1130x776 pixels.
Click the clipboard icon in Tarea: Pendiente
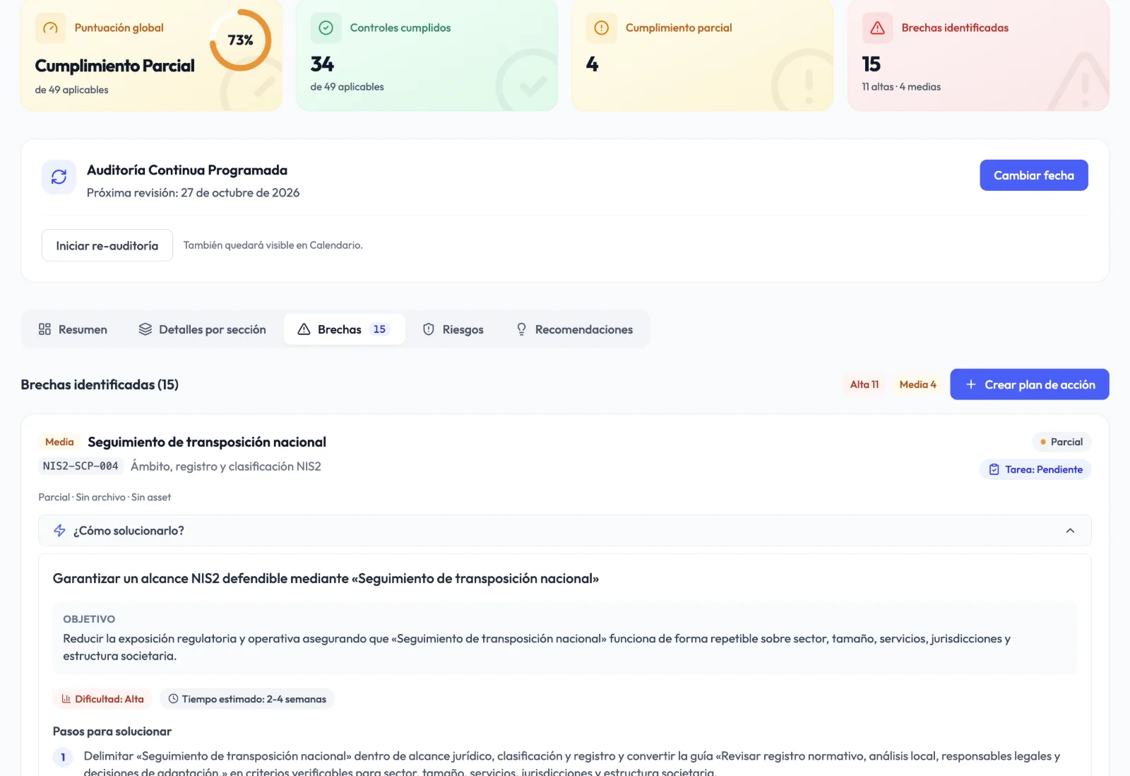pyautogui.click(x=994, y=469)
